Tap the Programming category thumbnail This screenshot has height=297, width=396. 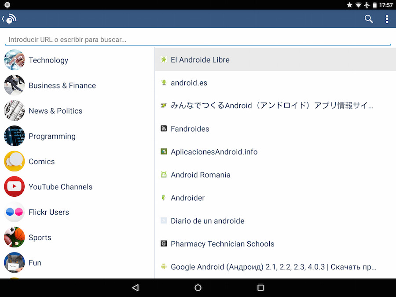[15, 136]
